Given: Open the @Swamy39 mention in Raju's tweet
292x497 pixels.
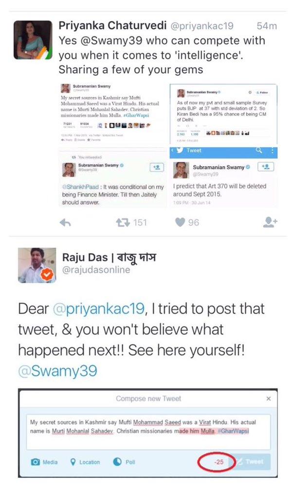Looking at the screenshot, I should (57, 371).
